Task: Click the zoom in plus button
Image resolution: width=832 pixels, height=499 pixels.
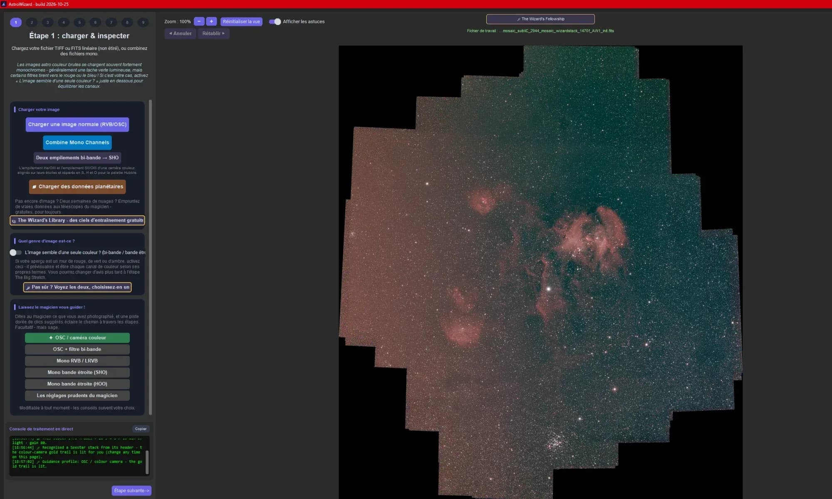Action: point(211,22)
